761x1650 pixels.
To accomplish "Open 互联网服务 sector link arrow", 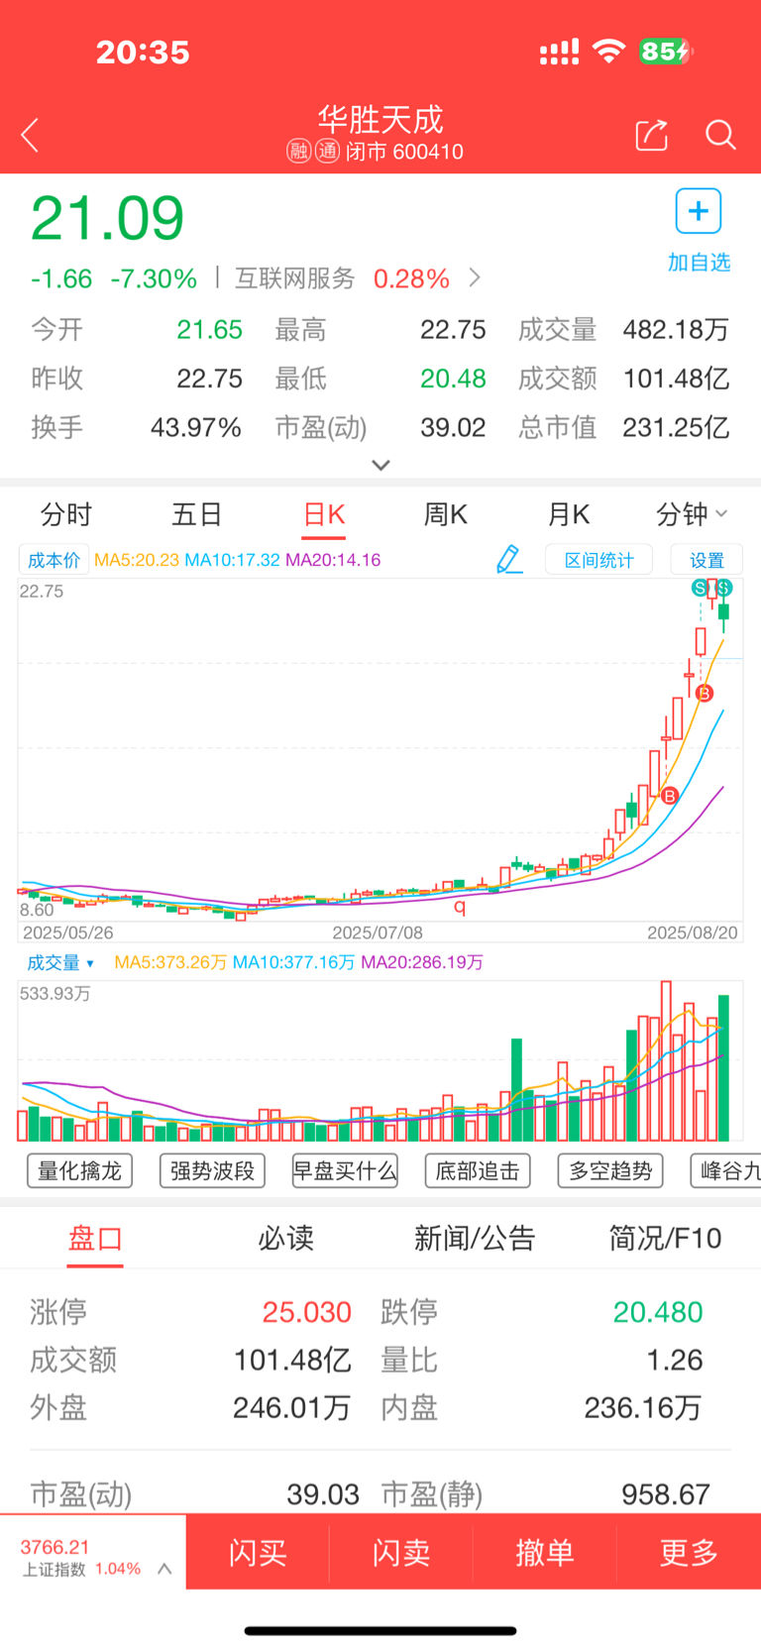I will click(475, 277).
